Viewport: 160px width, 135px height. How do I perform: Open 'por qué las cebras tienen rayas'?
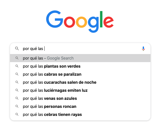click(80, 114)
